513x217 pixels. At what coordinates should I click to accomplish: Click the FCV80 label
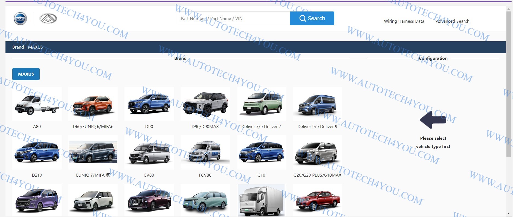click(205, 175)
